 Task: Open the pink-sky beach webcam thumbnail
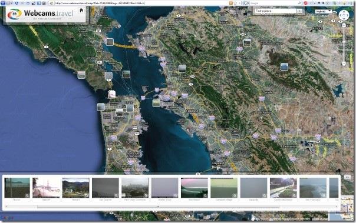195,188
